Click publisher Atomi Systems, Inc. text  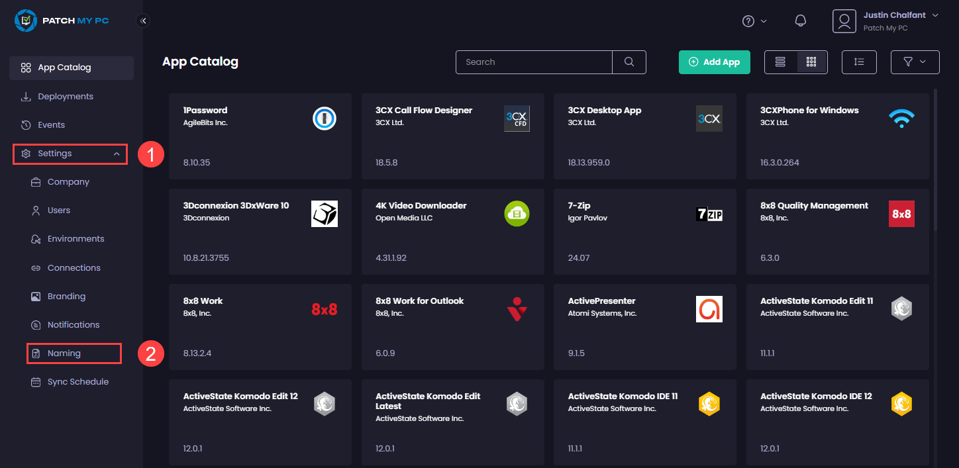pyautogui.click(x=602, y=313)
